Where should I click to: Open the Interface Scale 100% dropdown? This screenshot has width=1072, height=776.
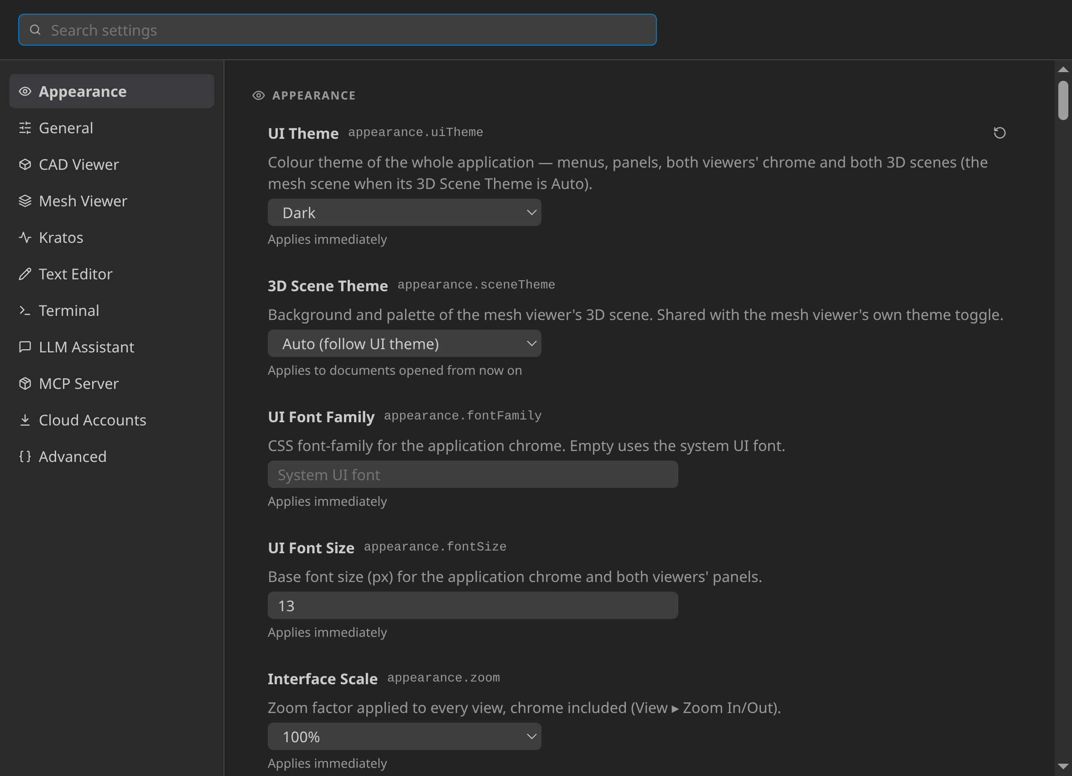tap(404, 736)
